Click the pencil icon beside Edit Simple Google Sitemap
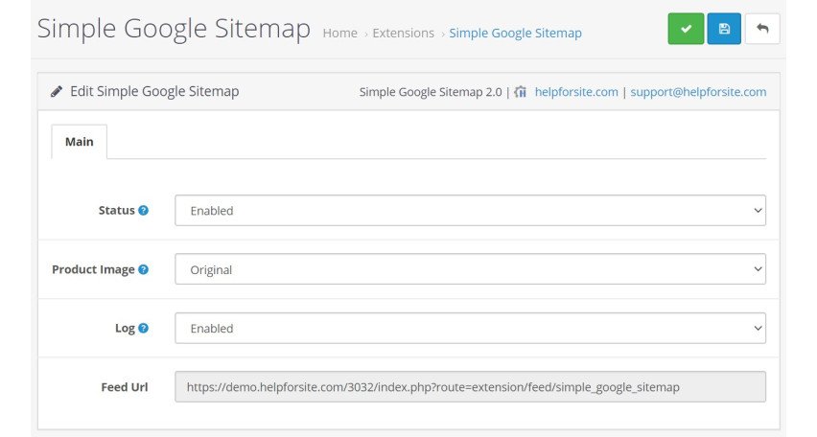 pos(57,92)
